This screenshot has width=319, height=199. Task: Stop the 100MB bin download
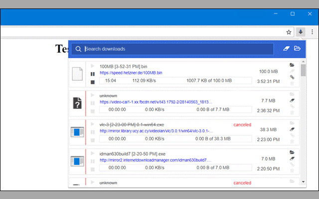click(x=93, y=81)
